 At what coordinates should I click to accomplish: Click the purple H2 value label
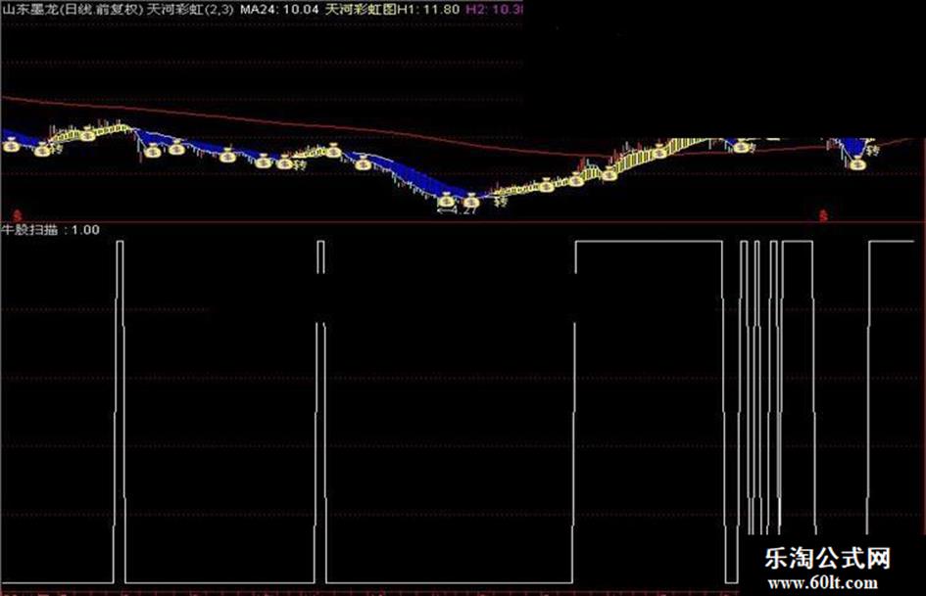pyautogui.click(x=494, y=9)
